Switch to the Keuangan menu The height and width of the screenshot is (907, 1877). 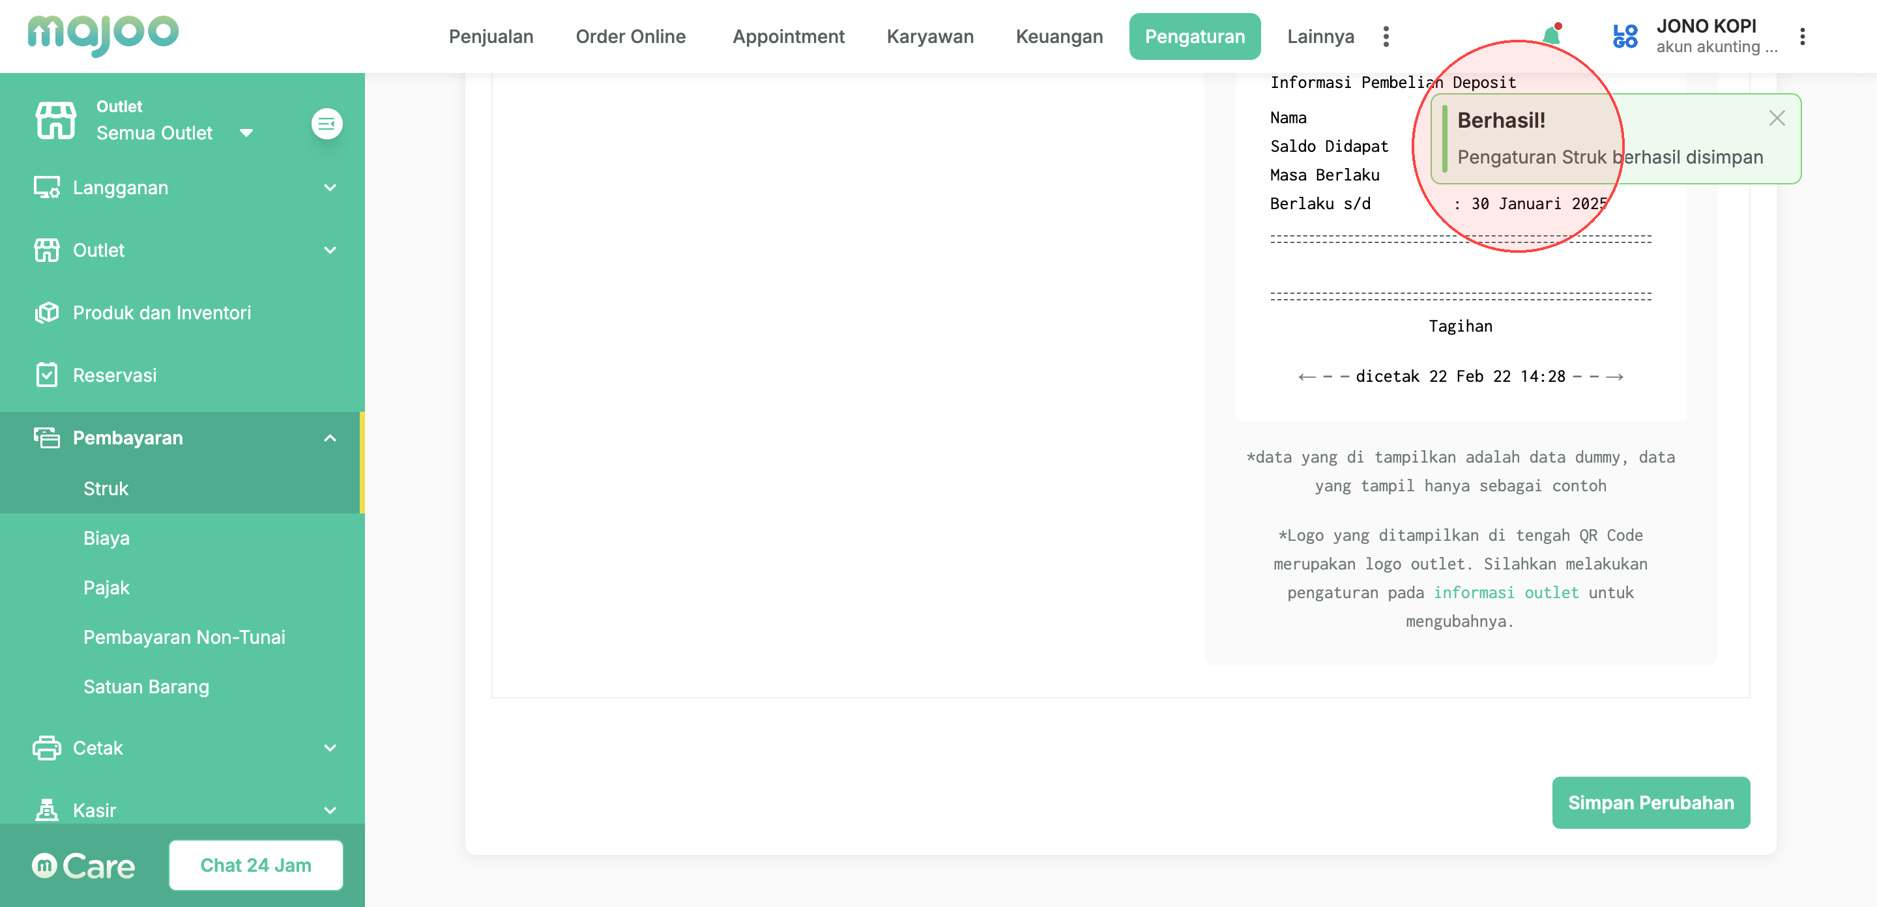coord(1058,36)
